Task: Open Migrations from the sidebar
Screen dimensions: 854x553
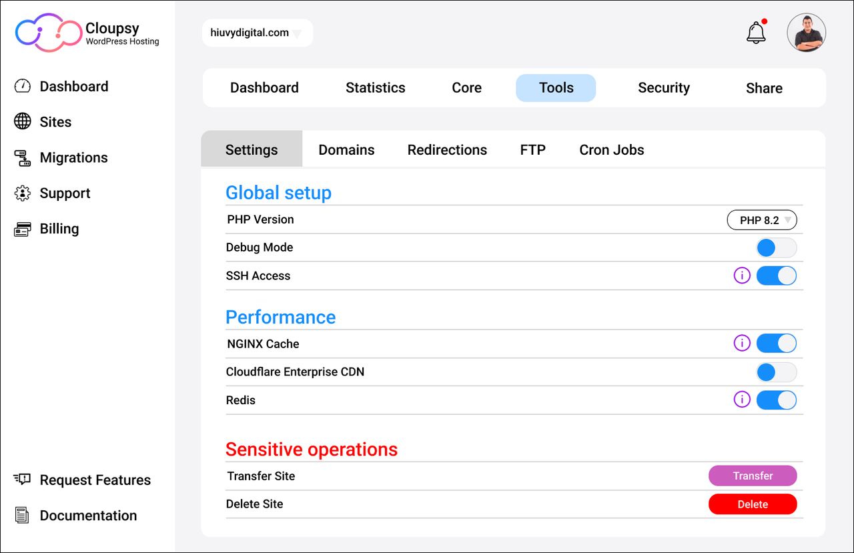Action: pos(22,157)
